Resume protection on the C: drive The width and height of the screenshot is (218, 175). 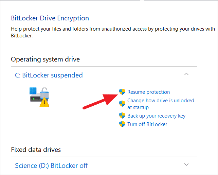pyautogui.click(x=148, y=92)
